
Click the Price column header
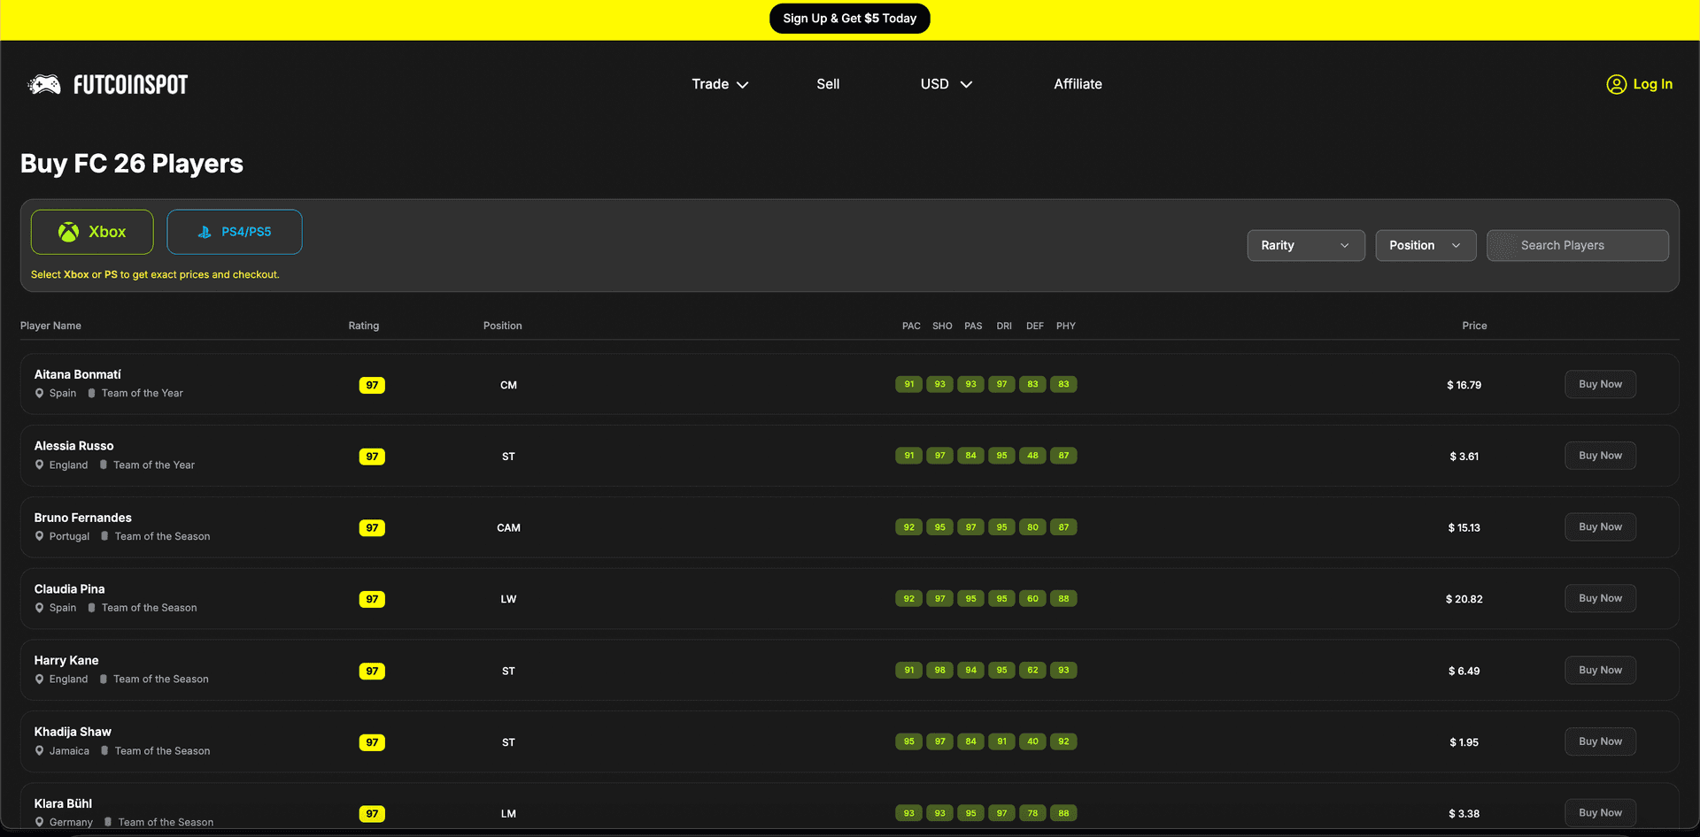point(1474,326)
